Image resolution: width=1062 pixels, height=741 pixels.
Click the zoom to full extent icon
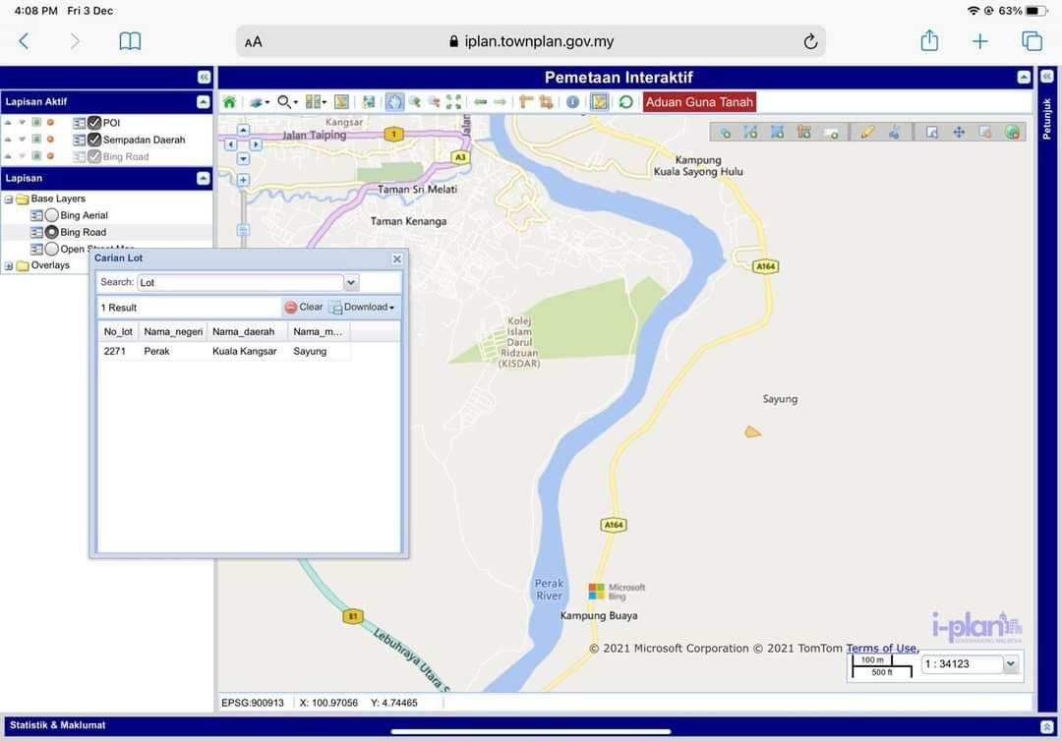pyautogui.click(x=453, y=102)
